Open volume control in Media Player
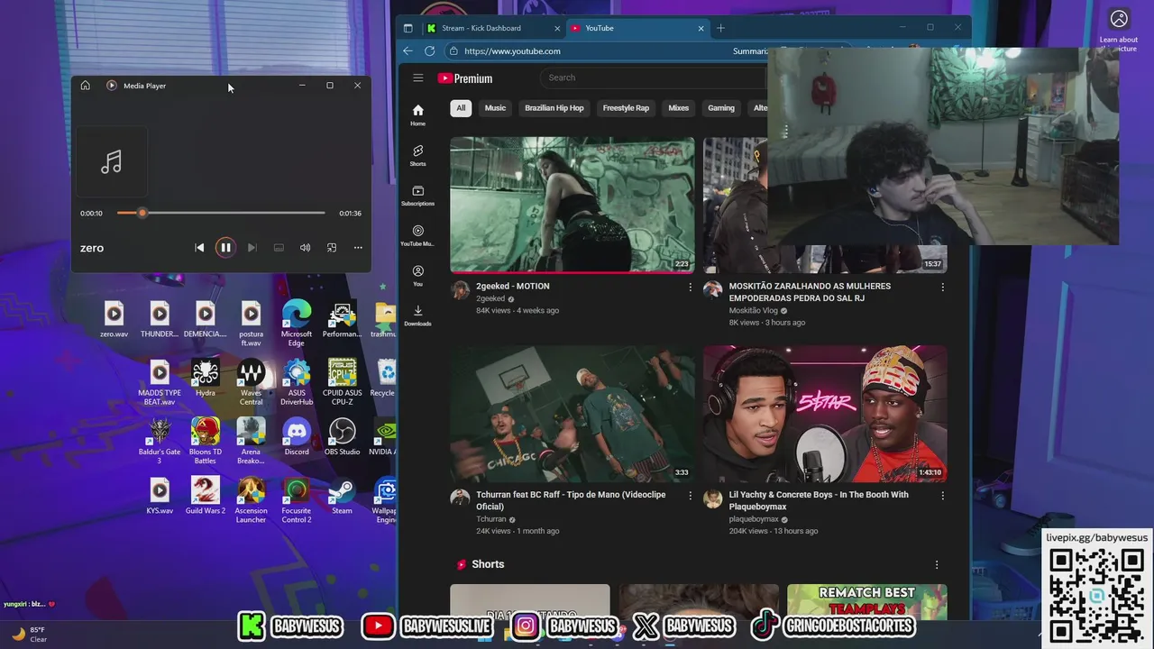Viewport: 1154px width, 649px height. click(x=305, y=248)
